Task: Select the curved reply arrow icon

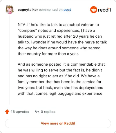Action: pyautogui.click(x=37, y=112)
